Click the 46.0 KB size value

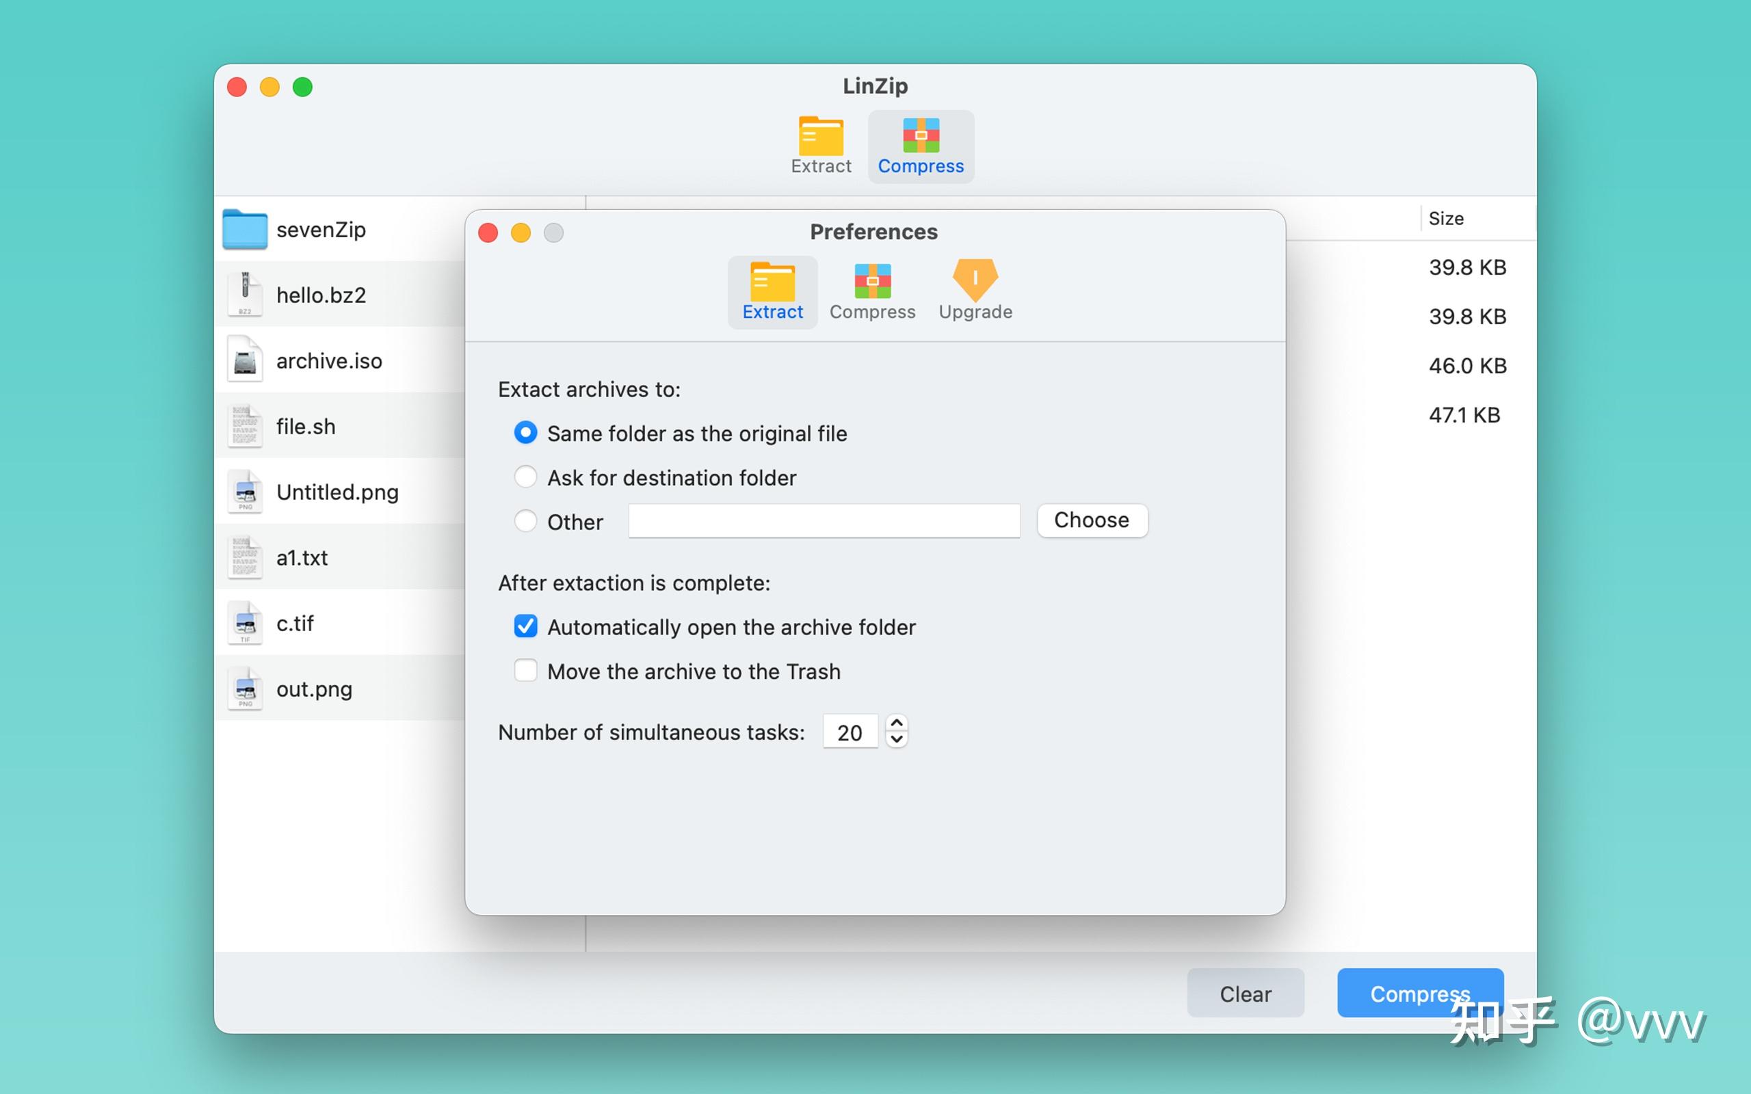pos(1467,365)
